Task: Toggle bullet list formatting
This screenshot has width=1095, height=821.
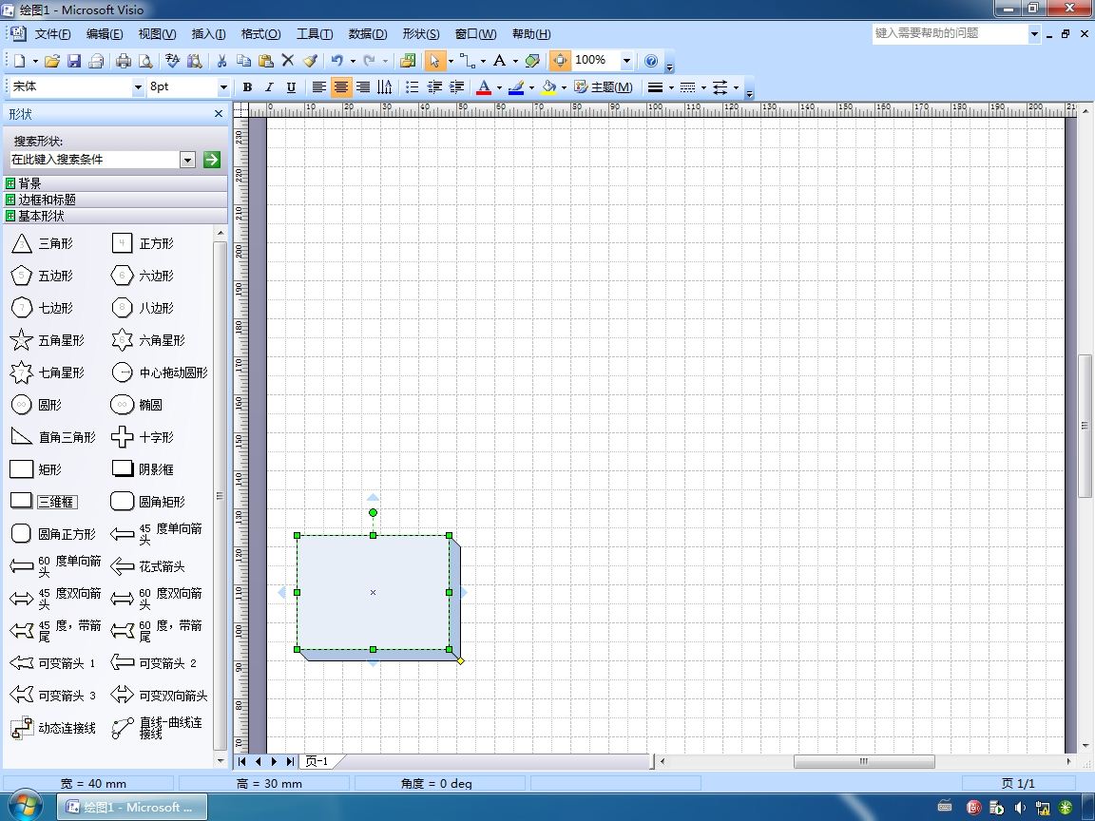Action: 412,87
